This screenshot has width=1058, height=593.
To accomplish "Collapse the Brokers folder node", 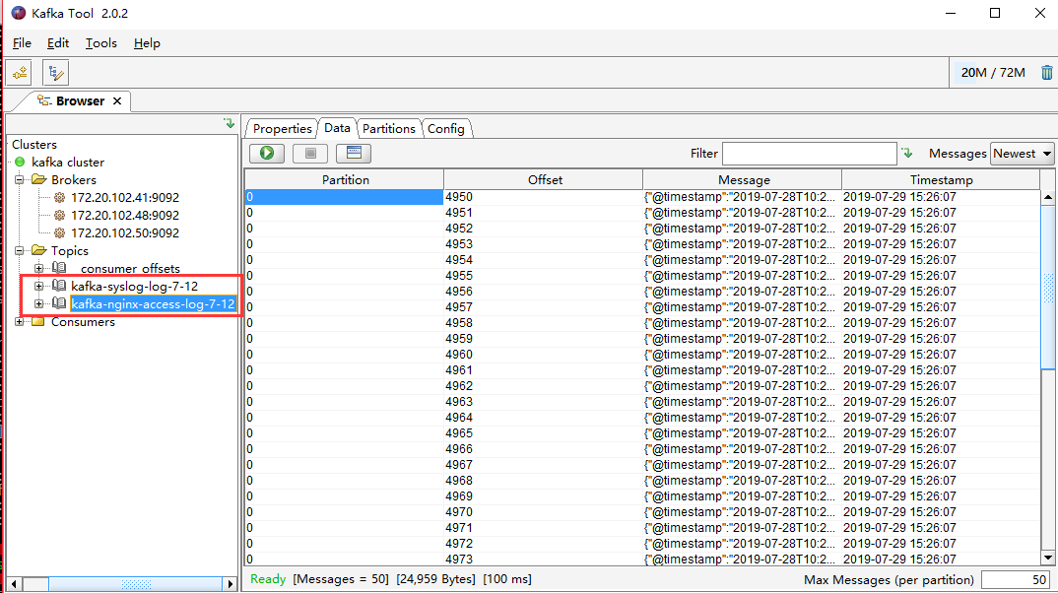I will [x=21, y=180].
